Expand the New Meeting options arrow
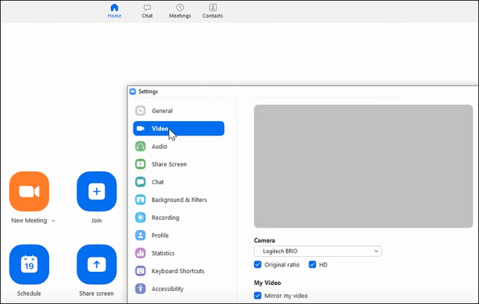The image size is (479, 304). (x=53, y=221)
